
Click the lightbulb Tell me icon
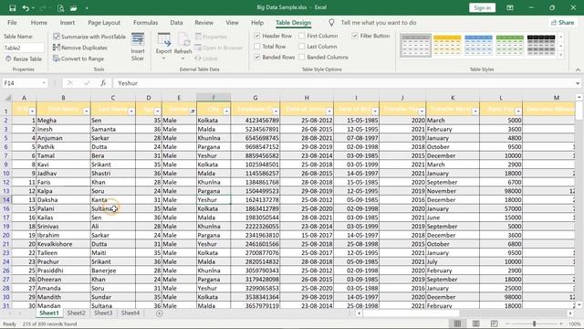click(x=331, y=23)
